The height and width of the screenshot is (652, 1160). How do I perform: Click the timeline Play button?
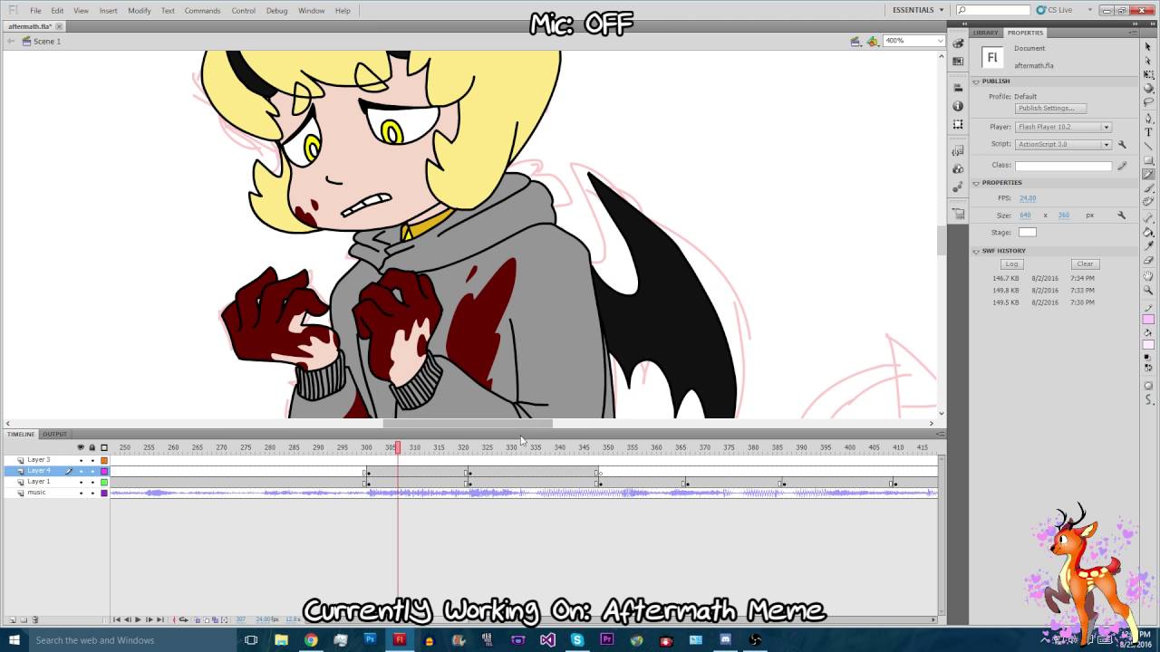[x=138, y=619]
